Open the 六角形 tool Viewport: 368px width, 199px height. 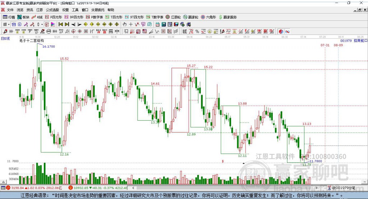[208, 17]
